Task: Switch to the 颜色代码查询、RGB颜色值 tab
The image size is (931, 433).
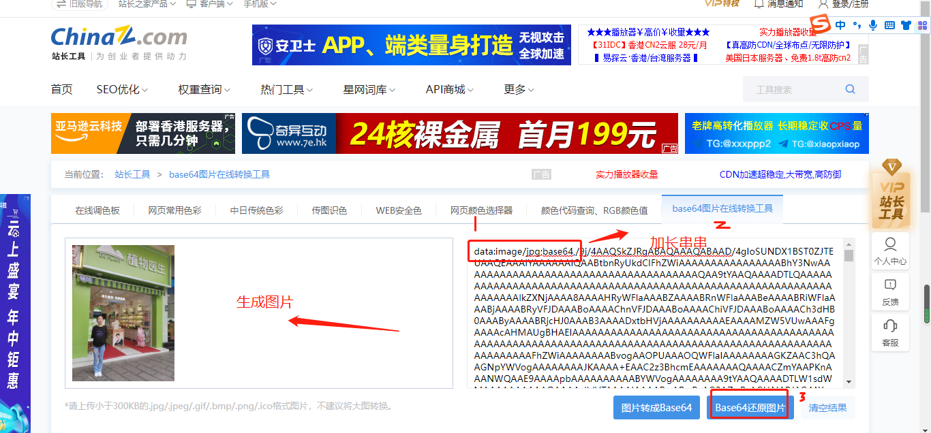Action: (x=594, y=210)
